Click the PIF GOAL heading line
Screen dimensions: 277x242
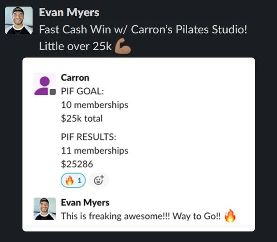click(82, 91)
